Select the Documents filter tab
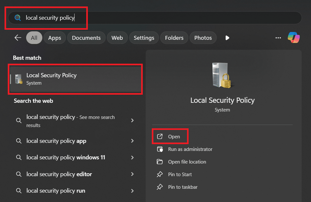The height and width of the screenshot is (202, 311). pos(86,38)
